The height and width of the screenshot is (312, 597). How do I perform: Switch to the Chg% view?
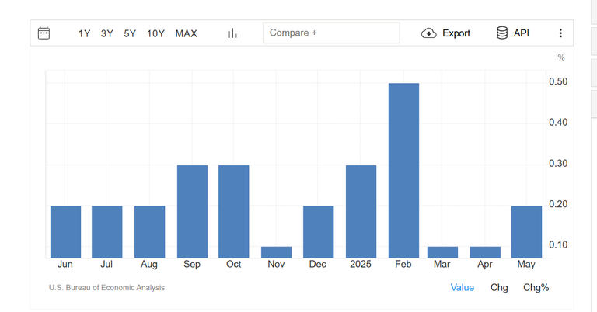[536, 288]
